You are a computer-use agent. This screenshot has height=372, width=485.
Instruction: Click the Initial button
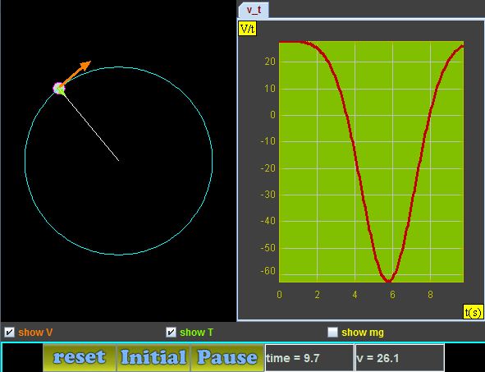[x=153, y=358]
